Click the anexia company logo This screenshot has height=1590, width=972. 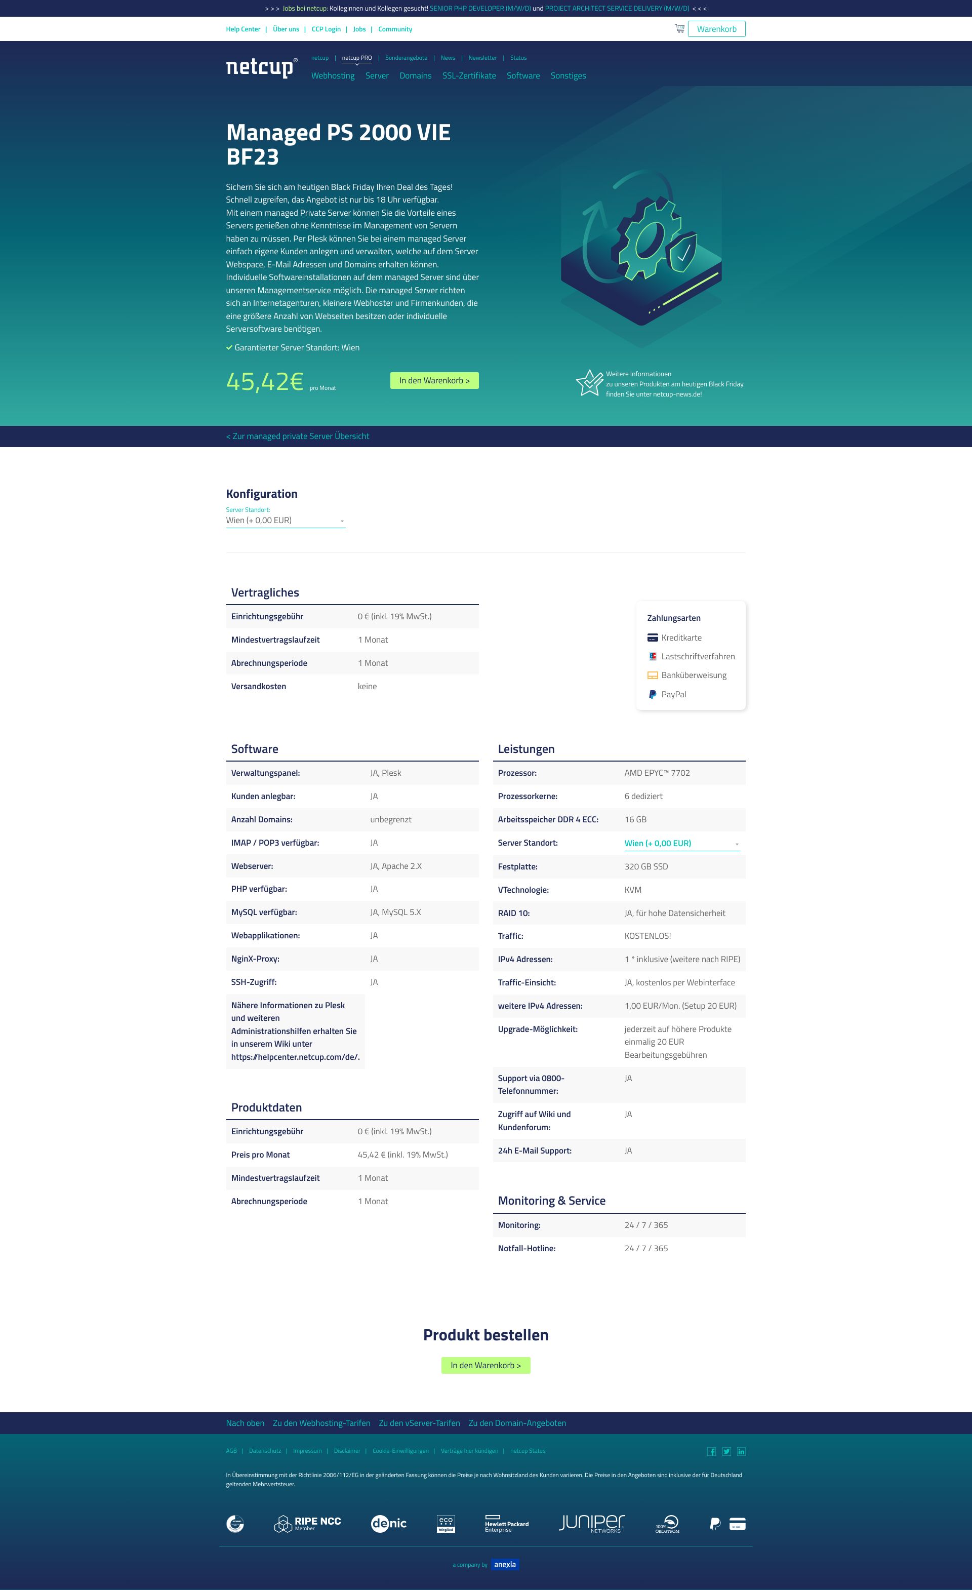click(x=505, y=1564)
